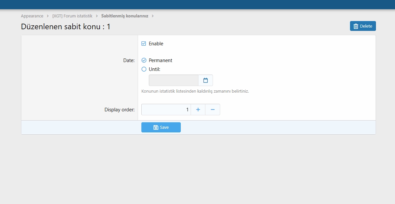Viewport: 395px width, 204px height.
Task: Save the pinned topic settings
Action: coord(161,127)
